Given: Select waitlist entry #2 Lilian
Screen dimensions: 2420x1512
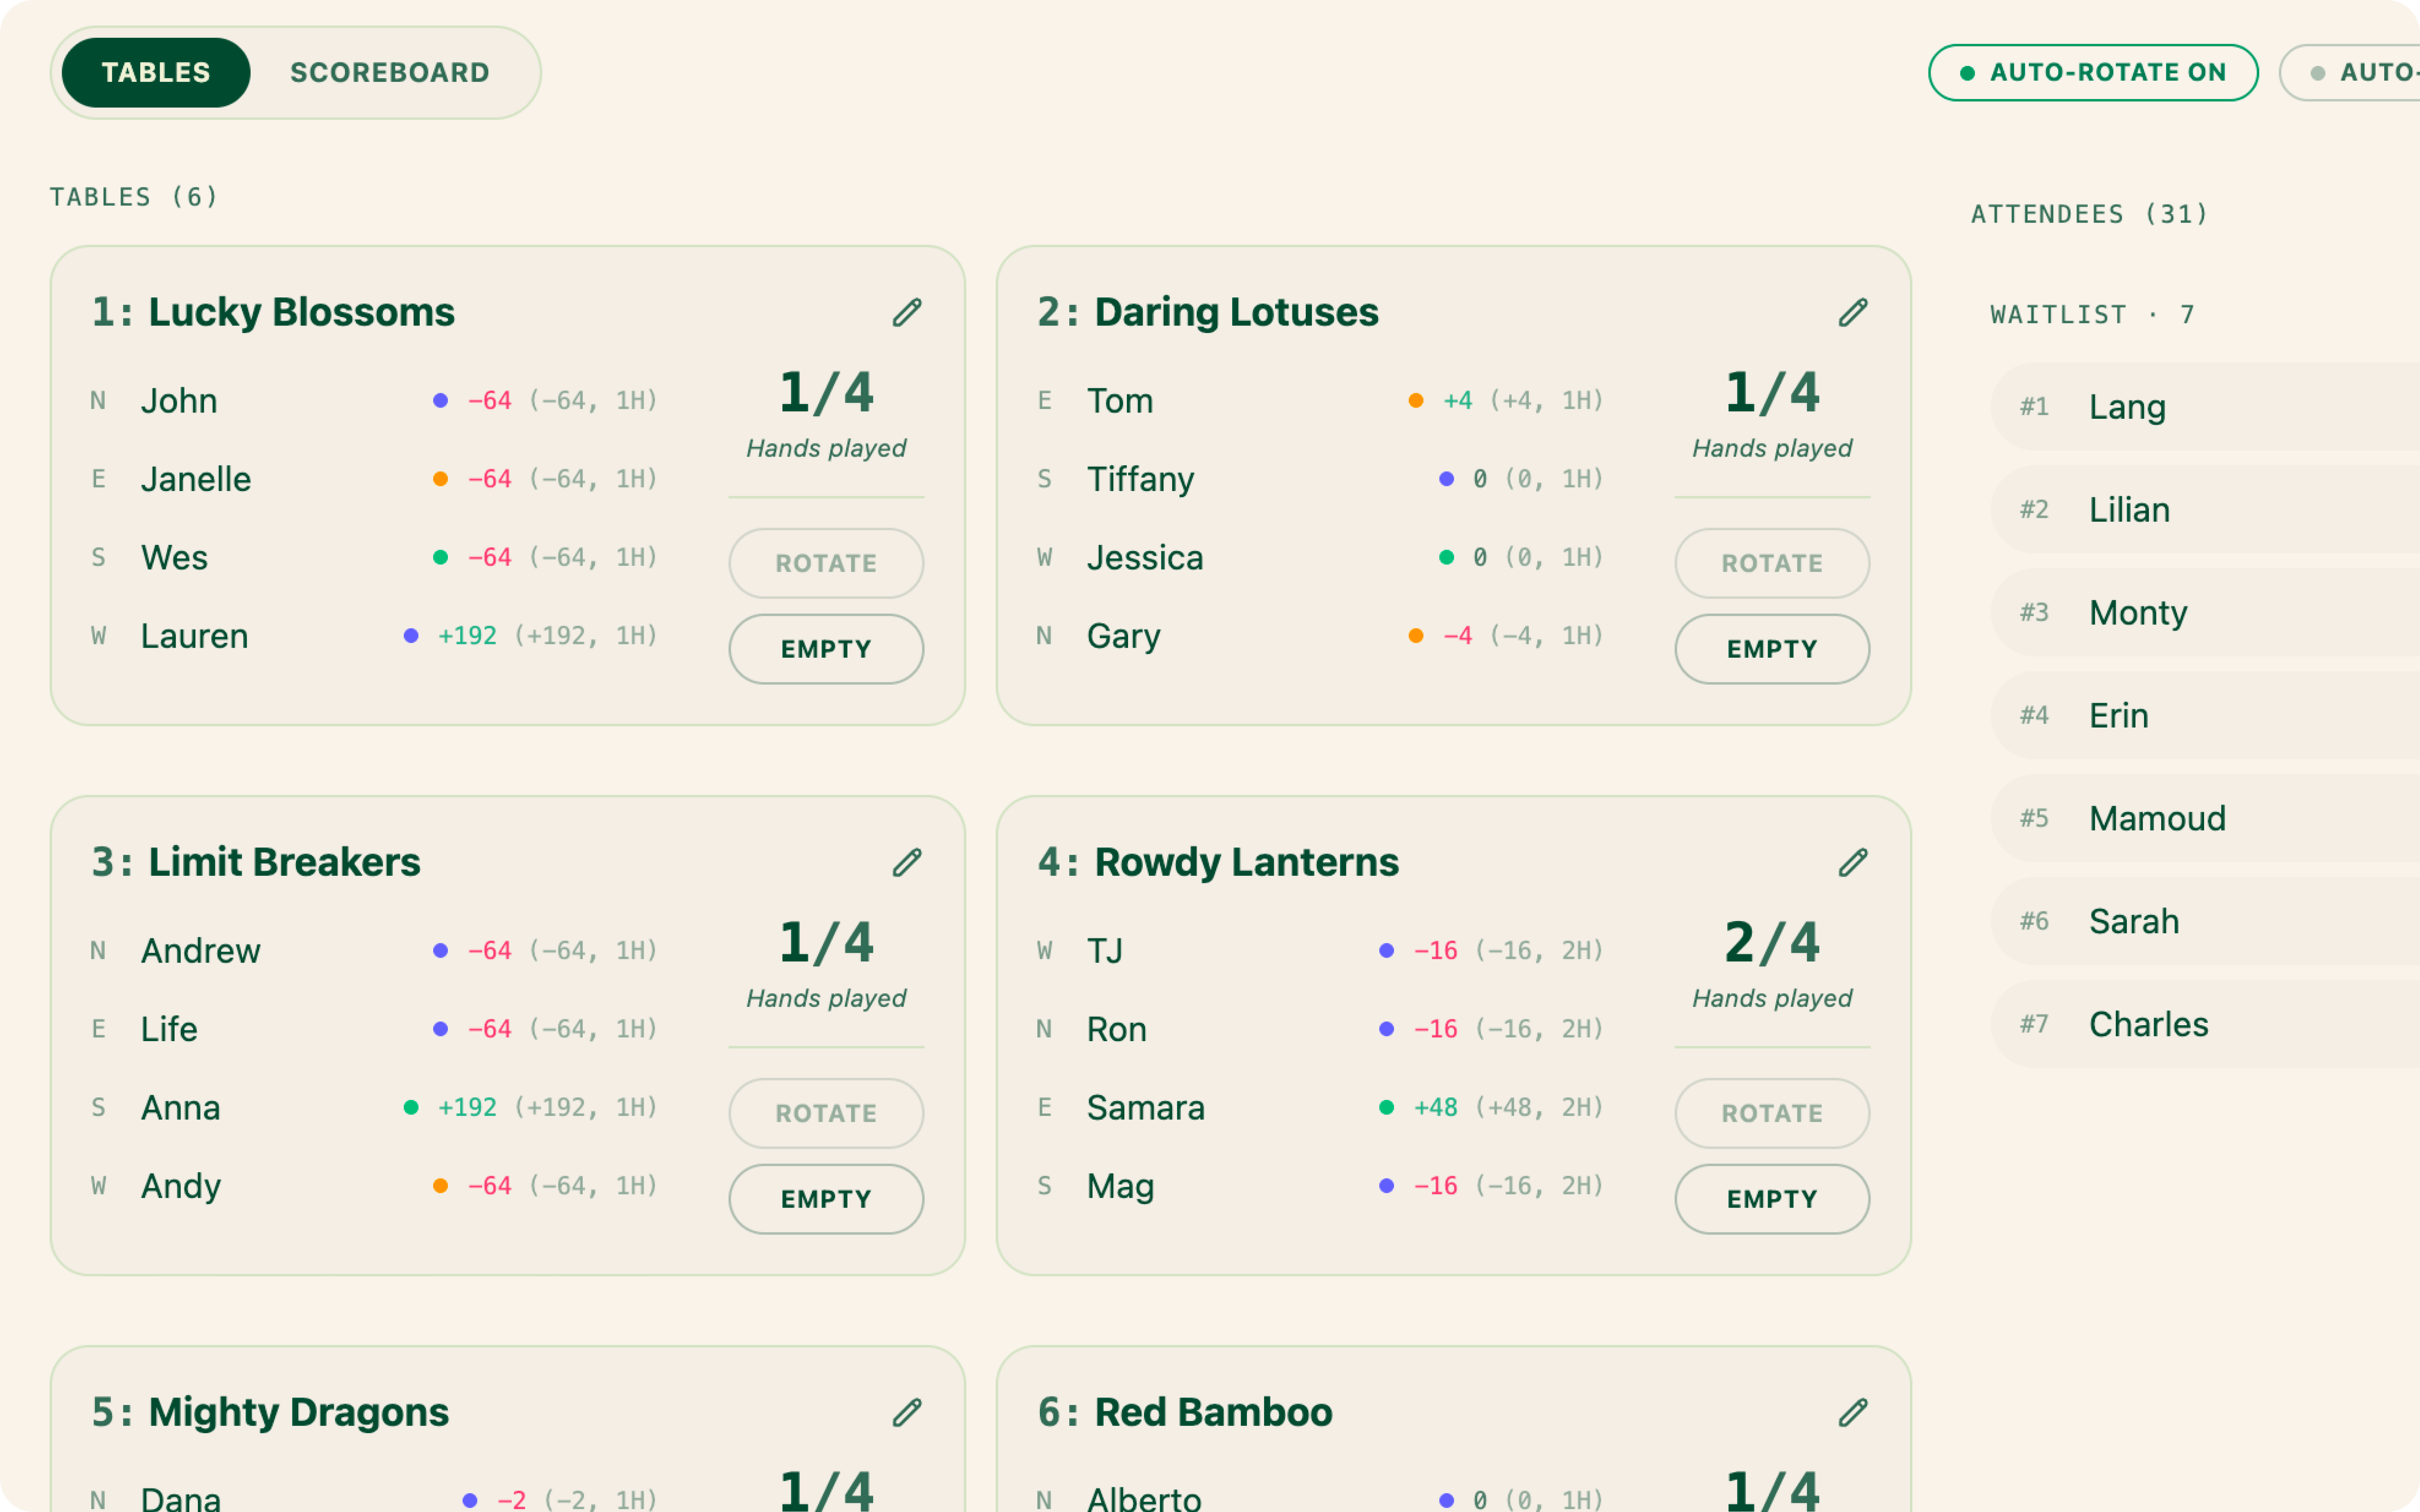Looking at the screenshot, I should [2205, 510].
